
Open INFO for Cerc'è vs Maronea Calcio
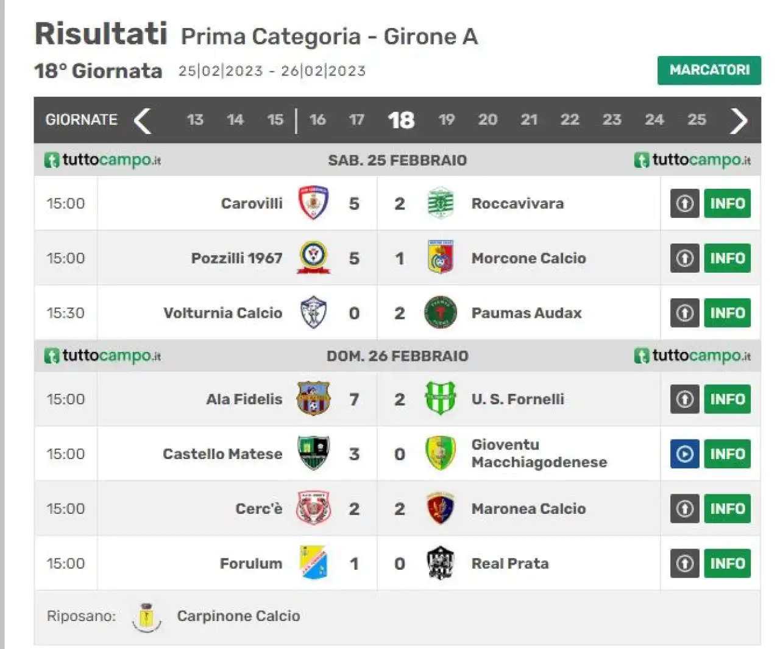coord(727,508)
